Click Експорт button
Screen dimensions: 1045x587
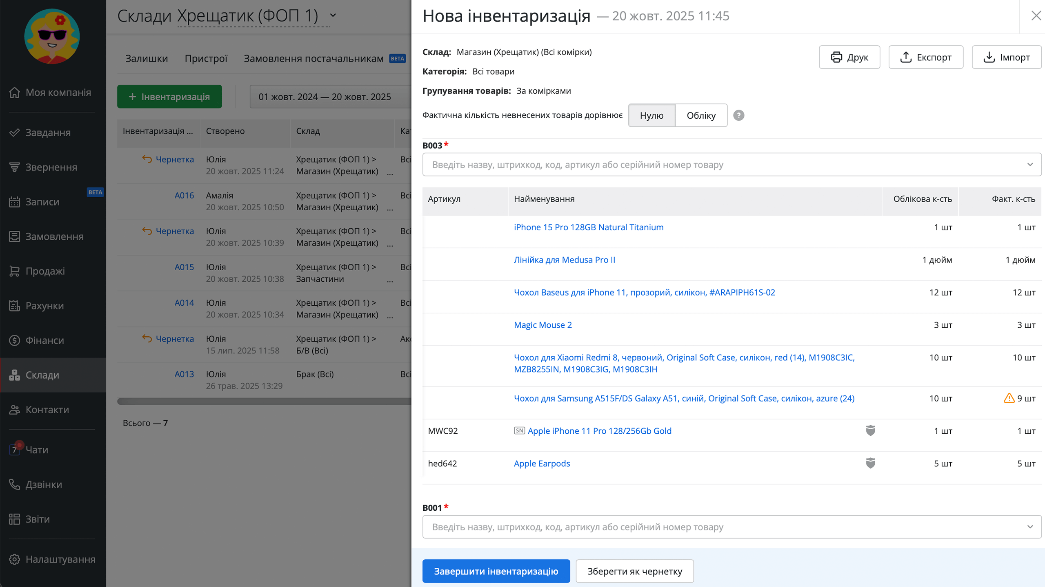[x=926, y=57]
